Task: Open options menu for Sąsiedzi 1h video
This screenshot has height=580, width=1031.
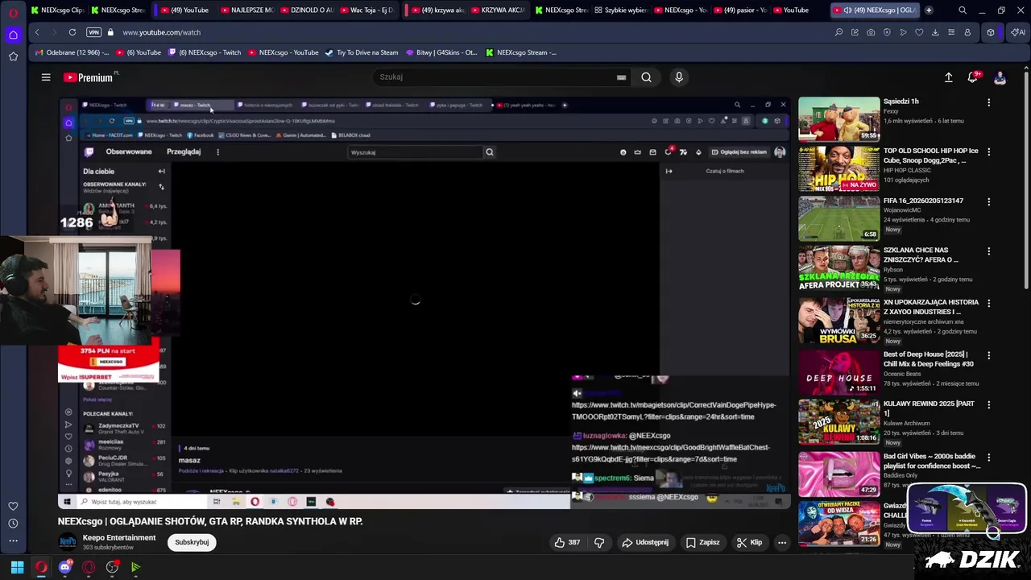Action: click(988, 102)
